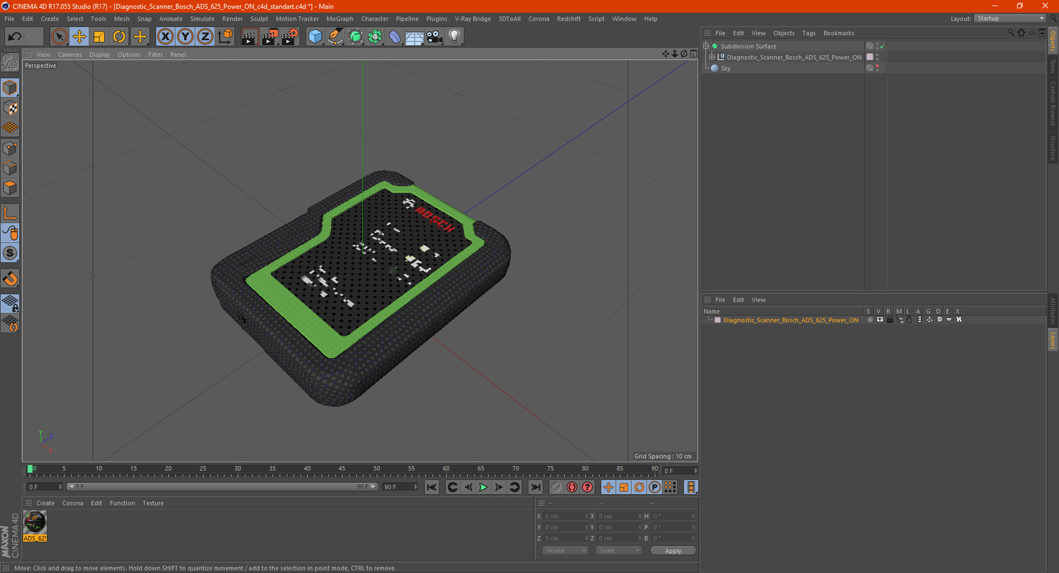Open the Simulate menu
Screen dimensions: 1059x573
(202, 19)
